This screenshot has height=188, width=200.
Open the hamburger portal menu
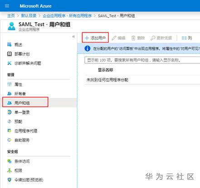click(7, 6)
